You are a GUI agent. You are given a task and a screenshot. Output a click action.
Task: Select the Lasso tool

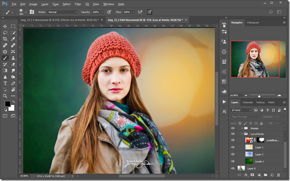click(5, 33)
